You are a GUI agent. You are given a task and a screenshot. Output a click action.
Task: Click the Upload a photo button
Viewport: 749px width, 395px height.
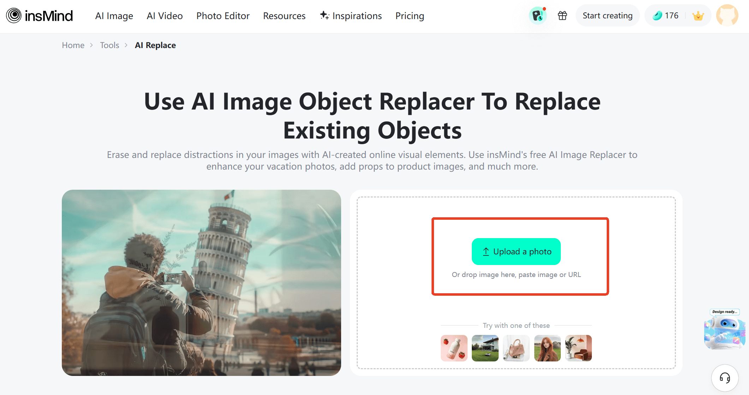coord(516,252)
